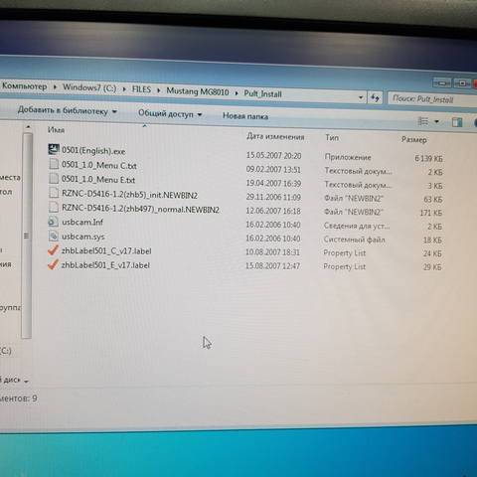Select file name RZNC-D5416-1.2(zhb5)_init.NEWBIN2
Viewport: 477px width, 477px height.
coord(129,195)
